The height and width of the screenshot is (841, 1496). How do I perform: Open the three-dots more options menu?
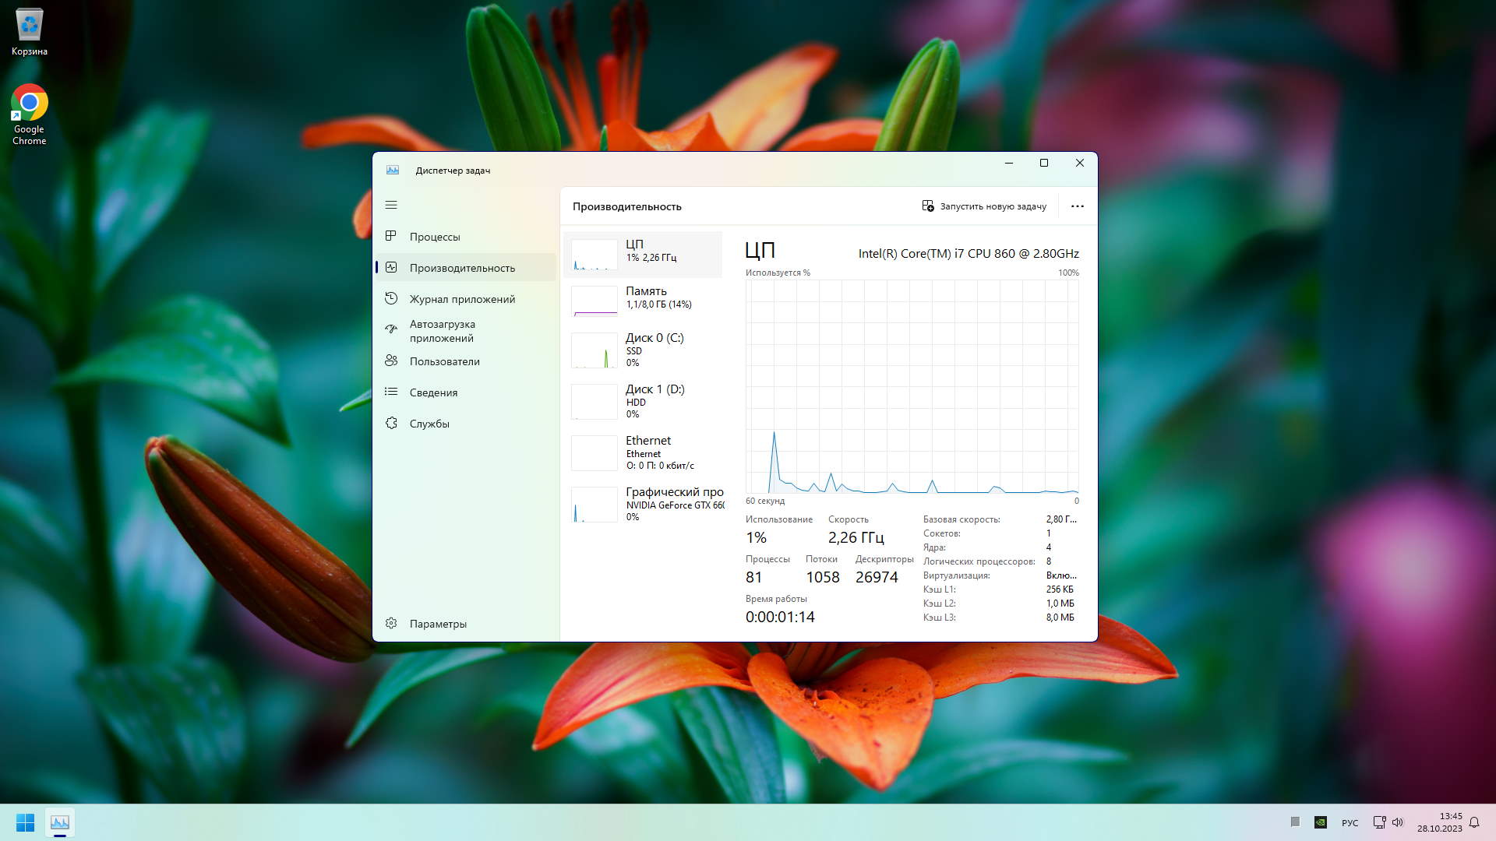coord(1077,206)
